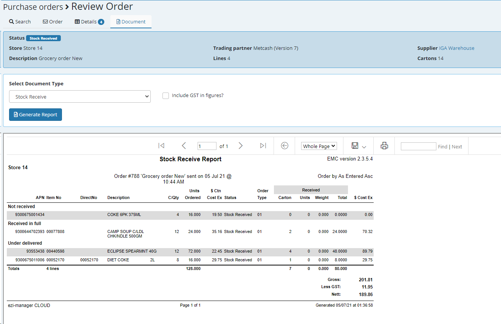Viewport: 501px width, 324px height.
Task: Open the export format dropdown arrow
Action: tap(364, 147)
